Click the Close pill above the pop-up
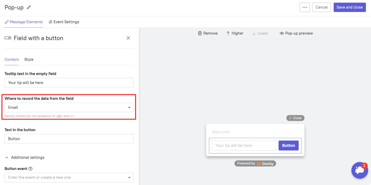371x185 pixels. [x=295, y=118]
